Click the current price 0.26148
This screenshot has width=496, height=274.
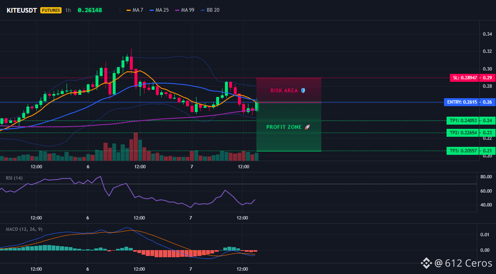coord(90,10)
